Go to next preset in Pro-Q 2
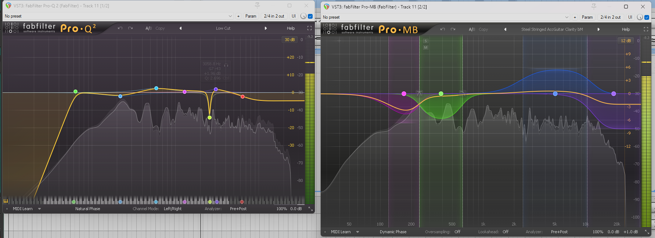655x238 pixels. 266,28
